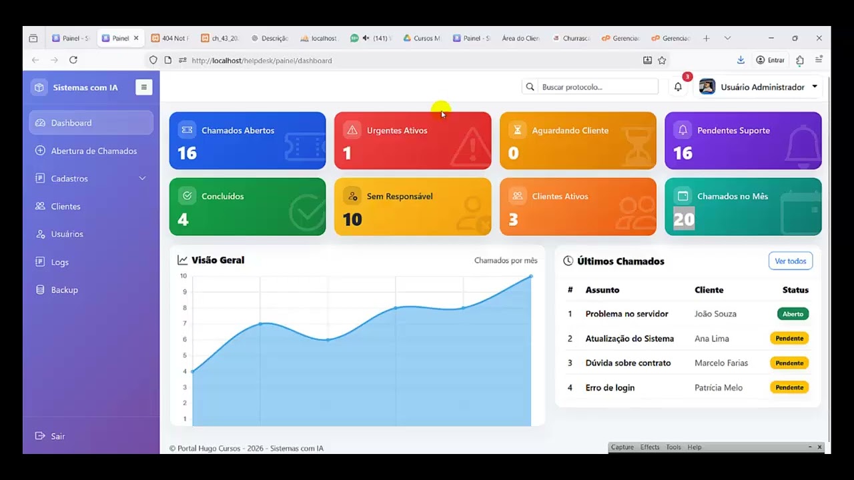The height and width of the screenshot is (480, 854).
Task: Expand the list all tabs chevron
Action: (727, 38)
